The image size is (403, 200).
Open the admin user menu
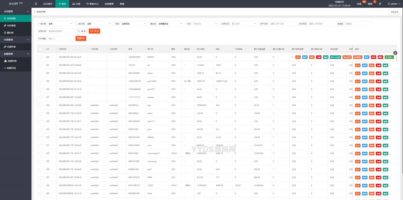point(394,4)
